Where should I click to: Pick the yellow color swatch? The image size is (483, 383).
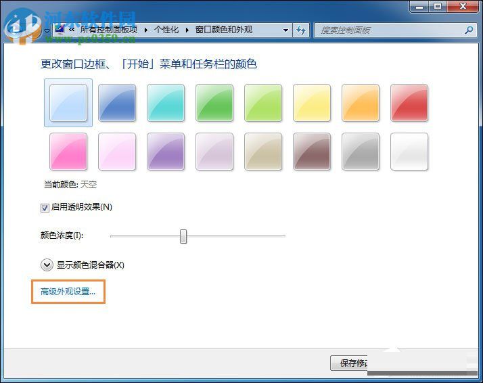coord(312,103)
